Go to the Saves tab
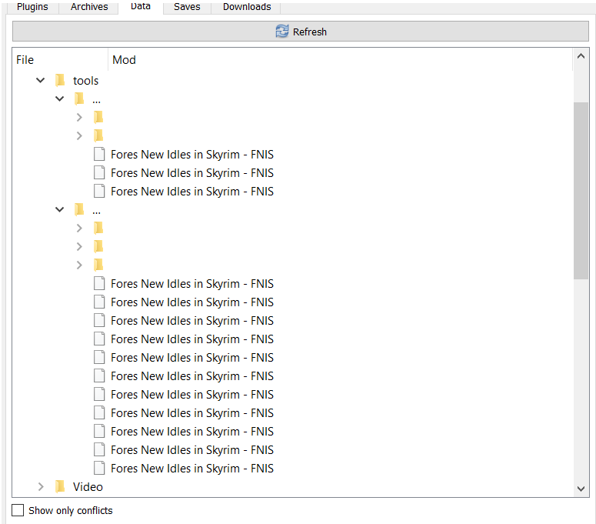Viewport: 596px width, 524px height. pyautogui.click(x=187, y=7)
